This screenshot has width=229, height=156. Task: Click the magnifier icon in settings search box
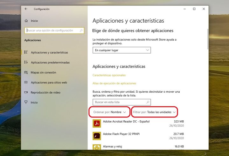(x=81, y=31)
